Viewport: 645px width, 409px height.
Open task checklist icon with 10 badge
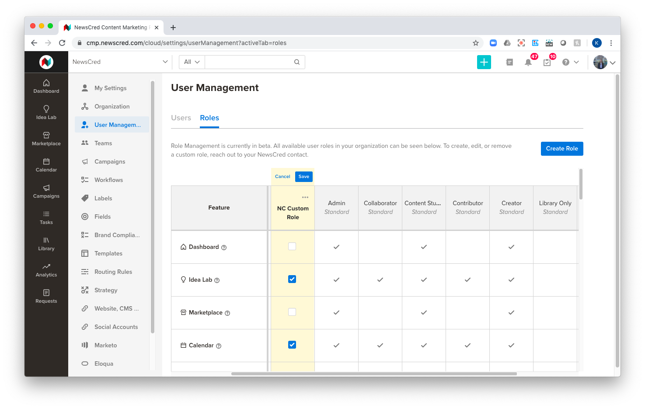(x=547, y=63)
